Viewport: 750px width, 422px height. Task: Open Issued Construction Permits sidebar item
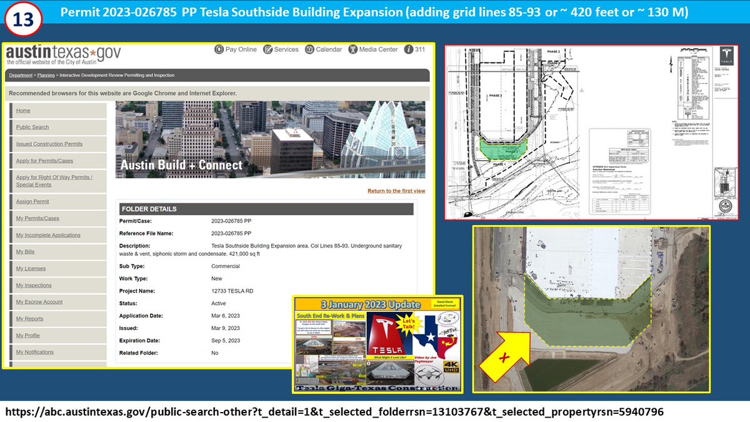click(49, 144)
